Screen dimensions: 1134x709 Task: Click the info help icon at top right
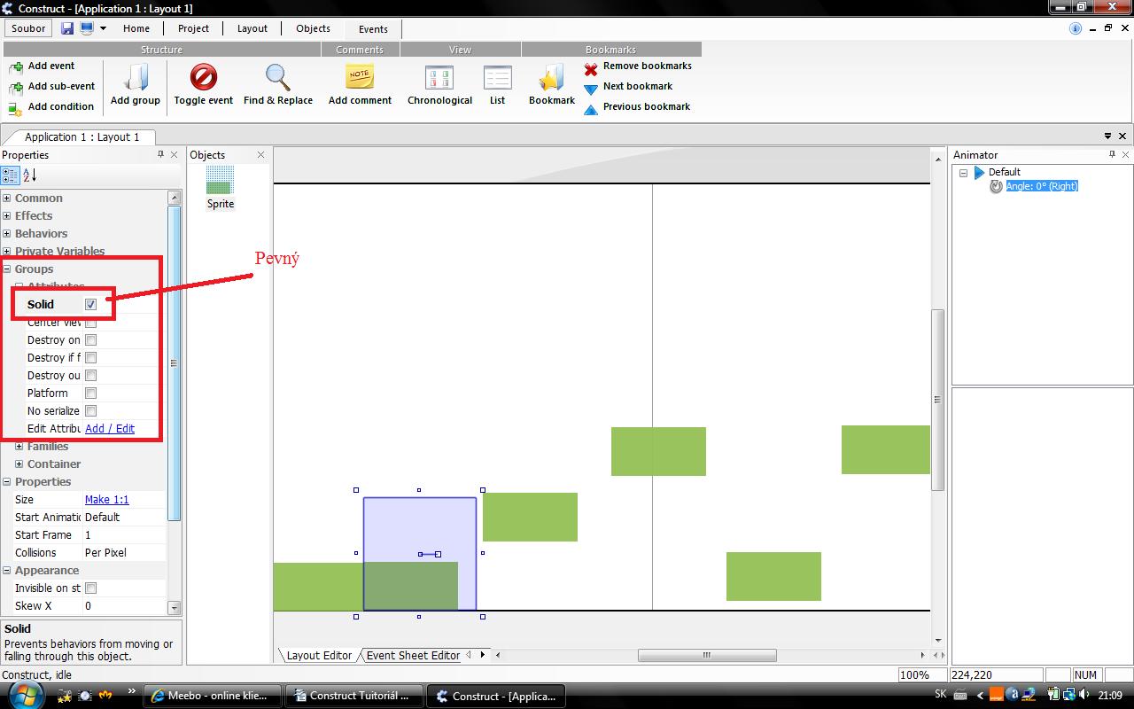(x=1076, y=28)
